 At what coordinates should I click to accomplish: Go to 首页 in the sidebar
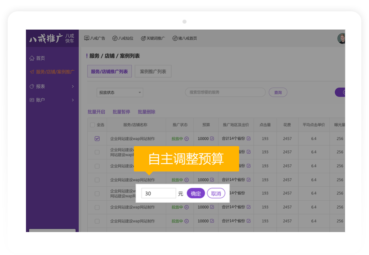click(37, 58)
